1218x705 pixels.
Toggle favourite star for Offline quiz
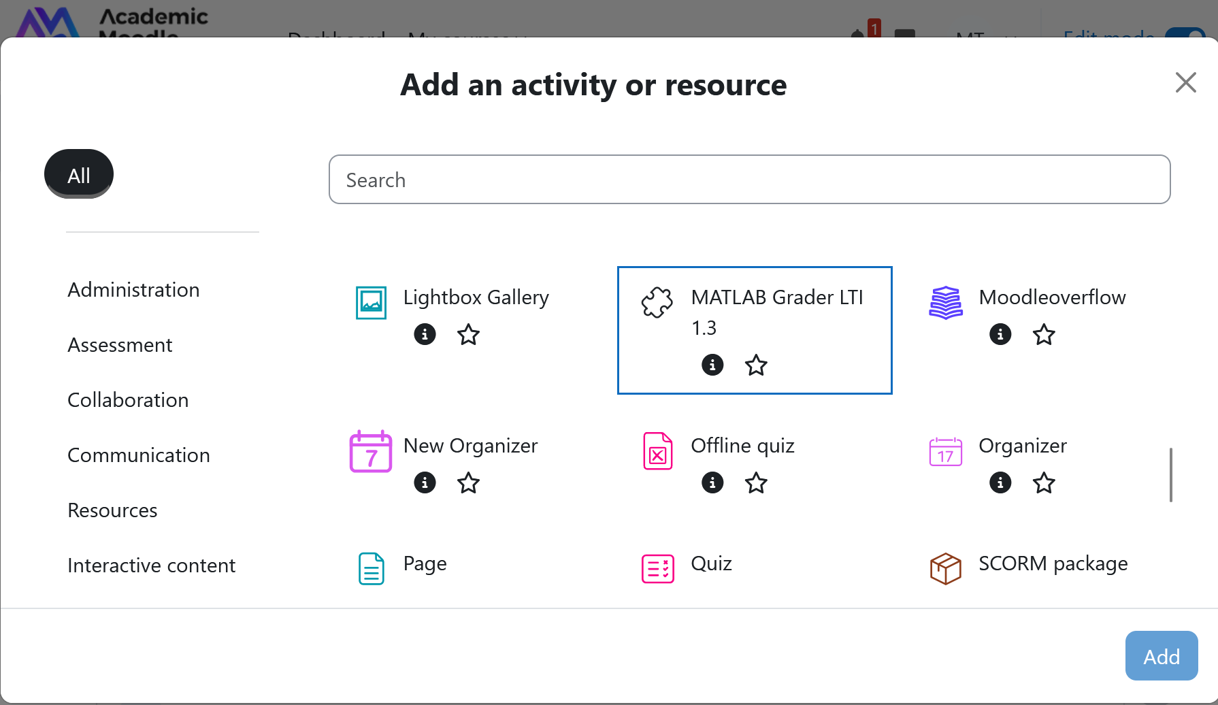756,483
